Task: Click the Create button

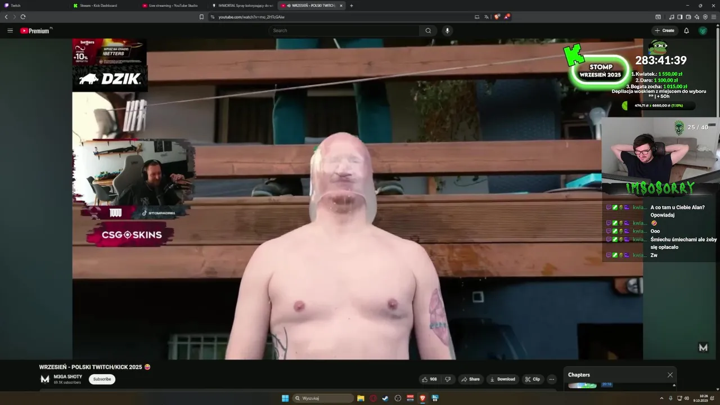Action: [x=664, y=30]
